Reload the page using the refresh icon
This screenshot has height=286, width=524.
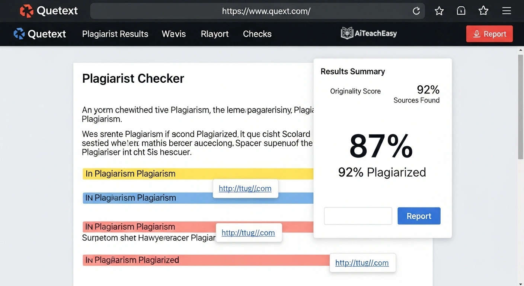click(416, 11)
